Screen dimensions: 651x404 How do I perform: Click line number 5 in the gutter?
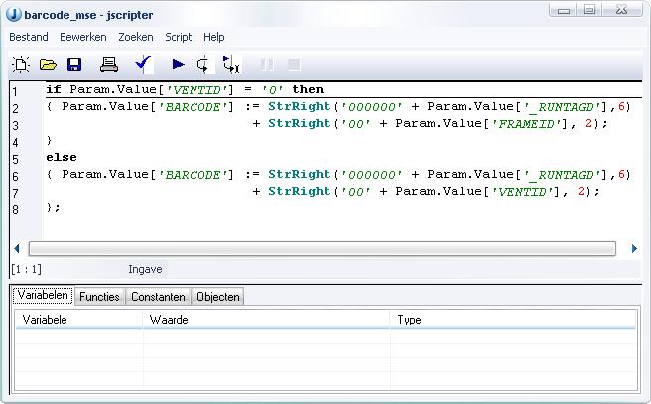[x=15, y=160]
